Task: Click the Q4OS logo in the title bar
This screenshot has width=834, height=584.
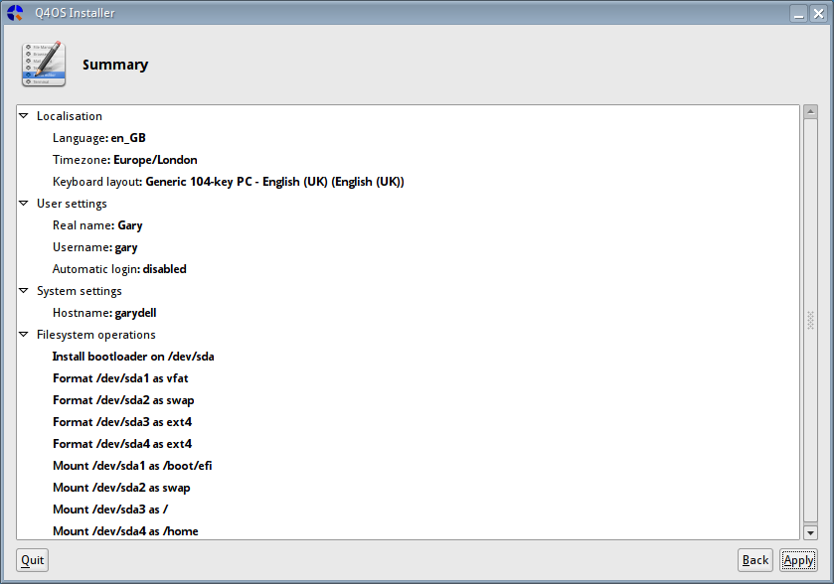Action: 15,13
